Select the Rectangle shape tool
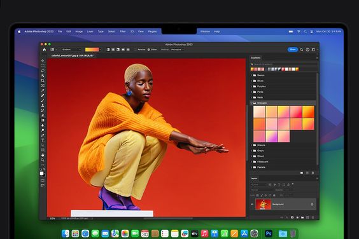The width and height of the screenshot is (359, 239). 43,150
